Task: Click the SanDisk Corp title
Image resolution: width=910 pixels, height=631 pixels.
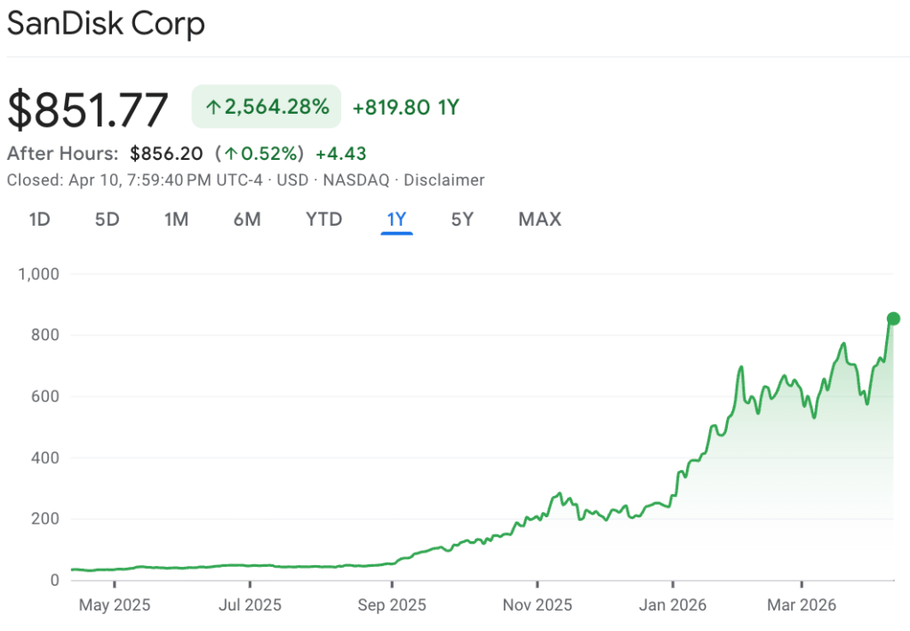Action: click(106, 25)
